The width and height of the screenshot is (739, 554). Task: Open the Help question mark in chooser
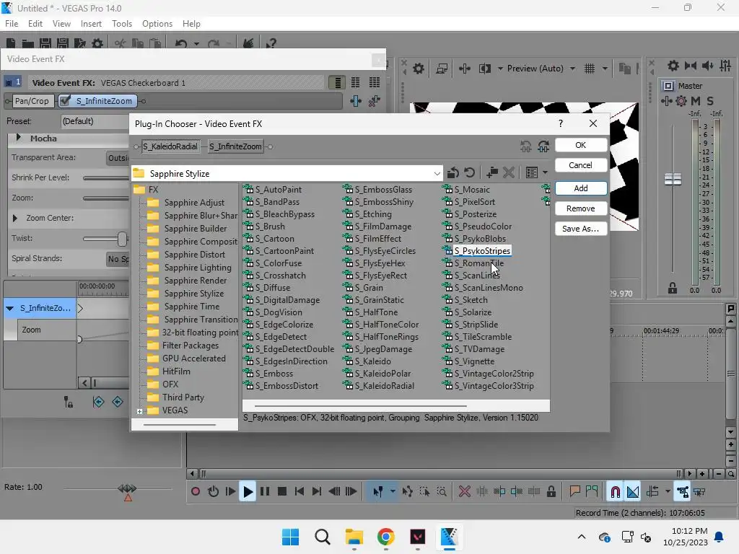pos(560,123)
